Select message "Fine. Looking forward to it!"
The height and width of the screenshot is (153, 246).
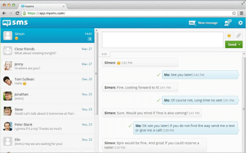pyautogui.click(x=140, y=87)
